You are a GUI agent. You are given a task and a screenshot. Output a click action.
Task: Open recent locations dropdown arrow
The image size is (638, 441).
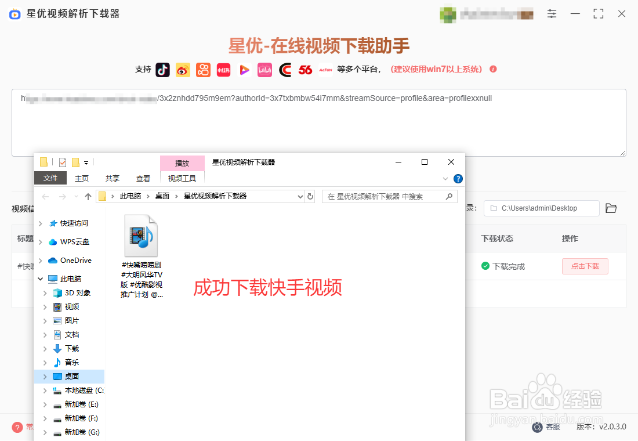pyautogui.click(x=76, y=197)
